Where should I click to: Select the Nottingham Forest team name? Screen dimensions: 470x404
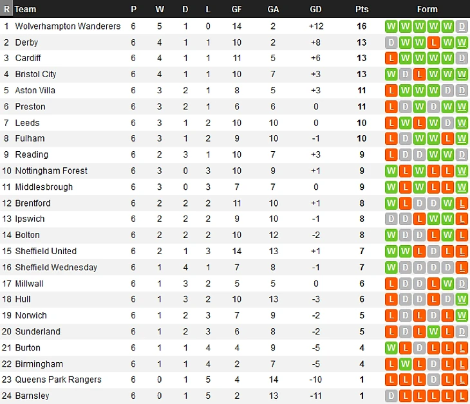pos(52,170)
